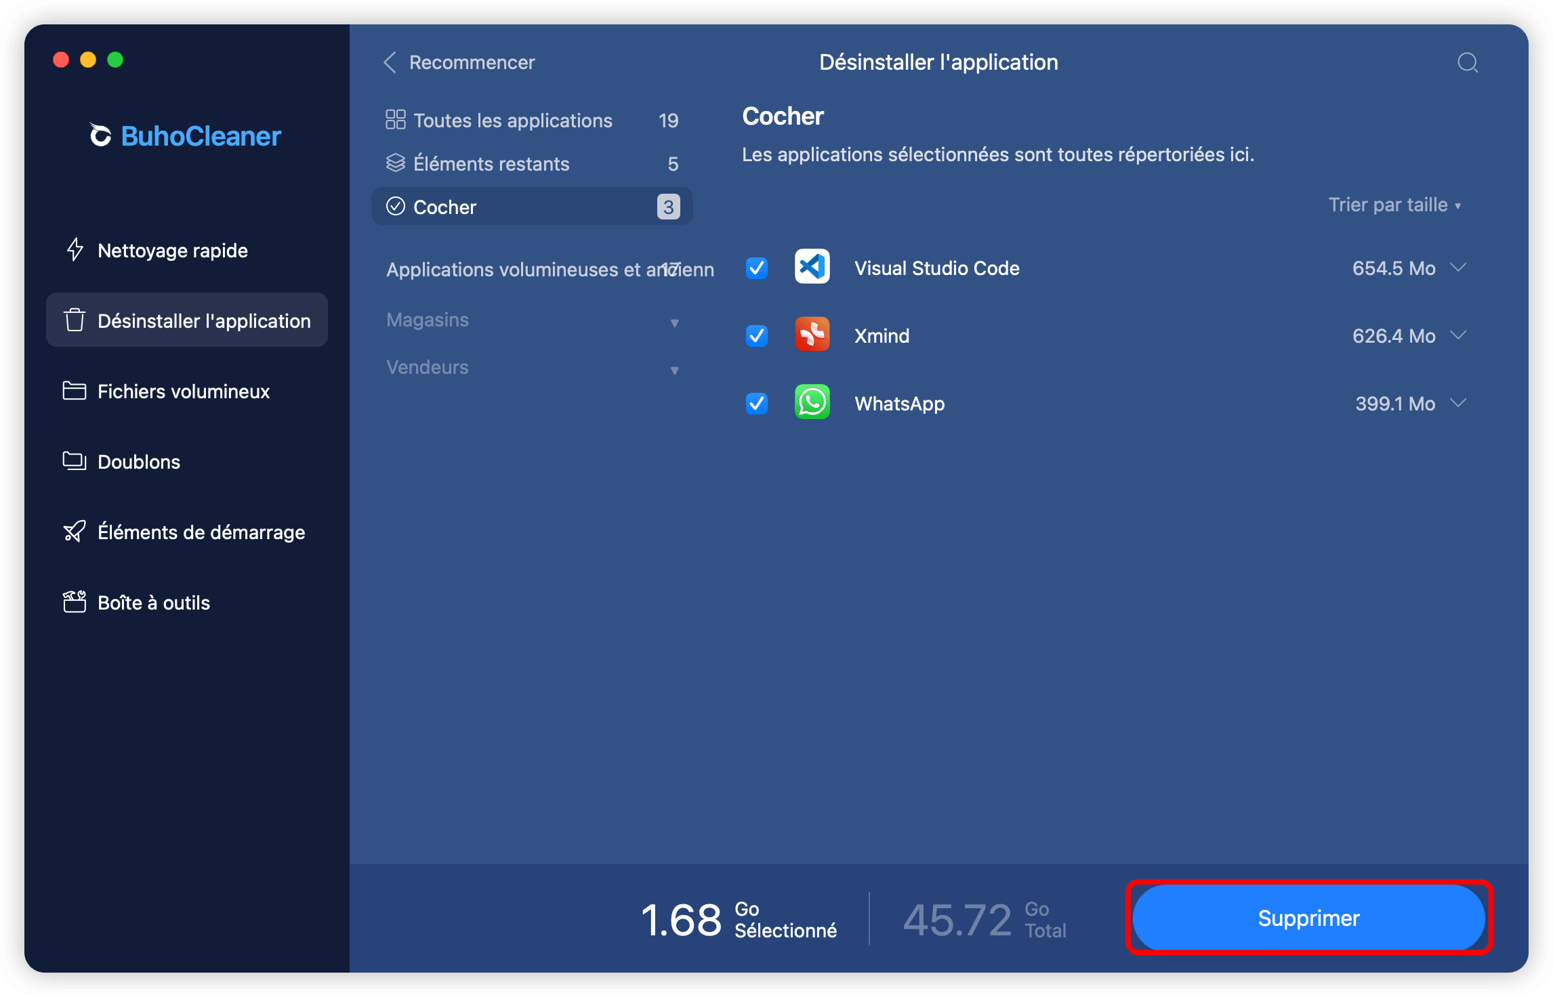Click the 45.72 Go Total value

(985, 920)
